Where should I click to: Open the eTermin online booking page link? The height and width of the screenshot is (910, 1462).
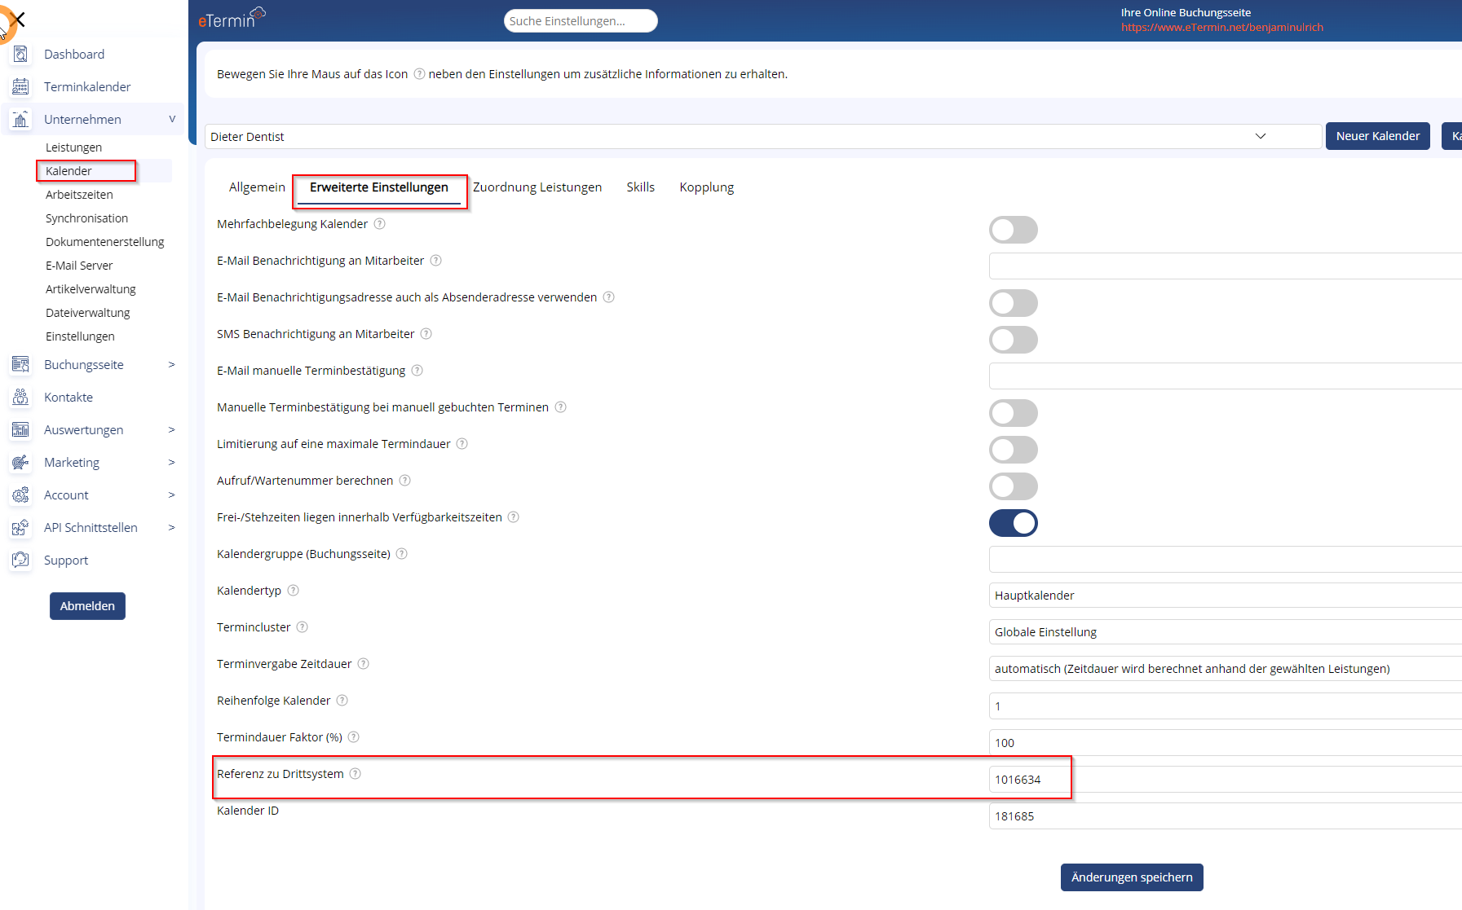click(1221, 28)
